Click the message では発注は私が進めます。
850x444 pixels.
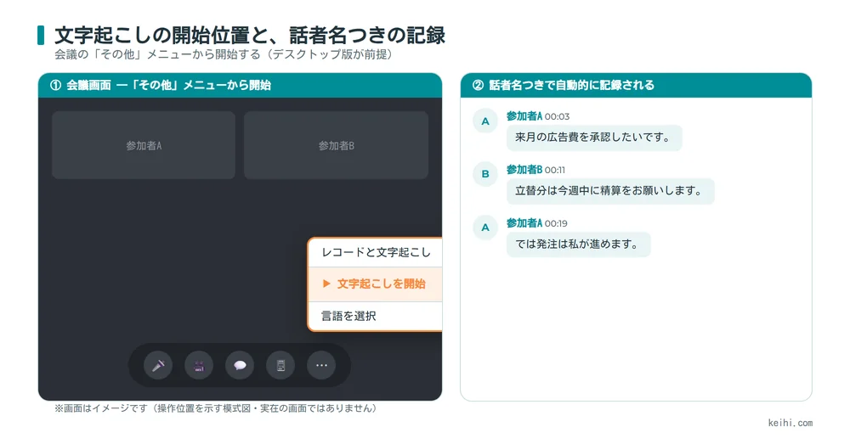(578, 244)
